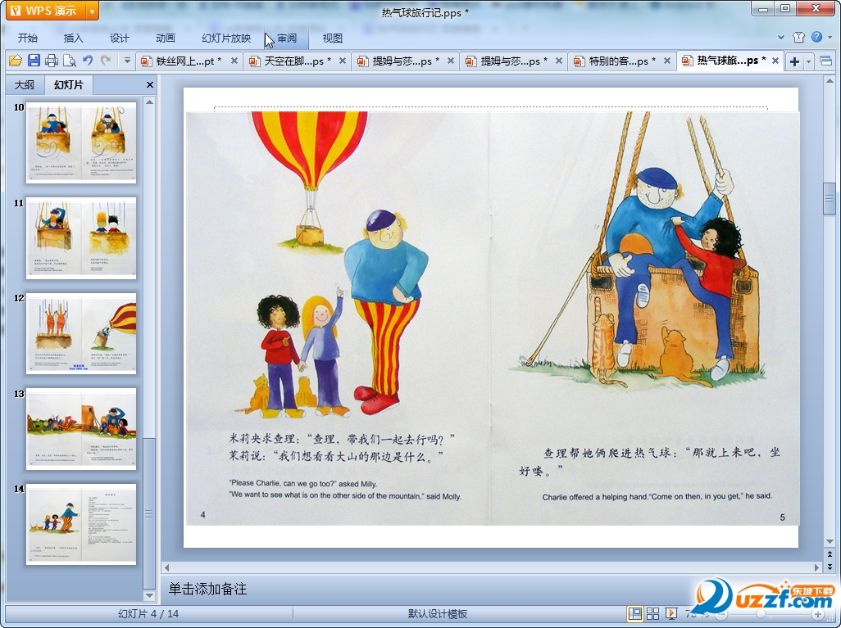Screen dimensions: 841x628
Task: Click the thumbnail pane scrollbar handle
Action: (150, 513)
